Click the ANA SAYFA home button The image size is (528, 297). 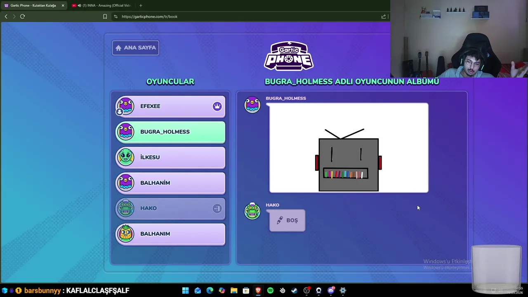pos(135,48)
